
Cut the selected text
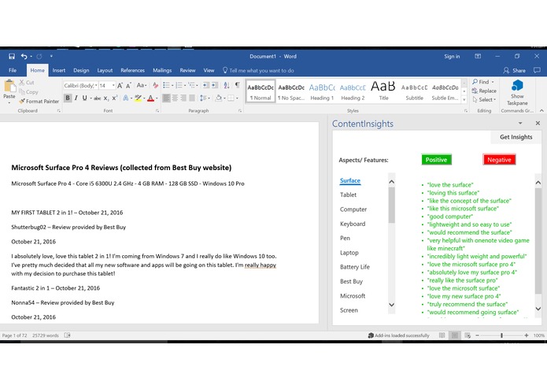(27, 83)
